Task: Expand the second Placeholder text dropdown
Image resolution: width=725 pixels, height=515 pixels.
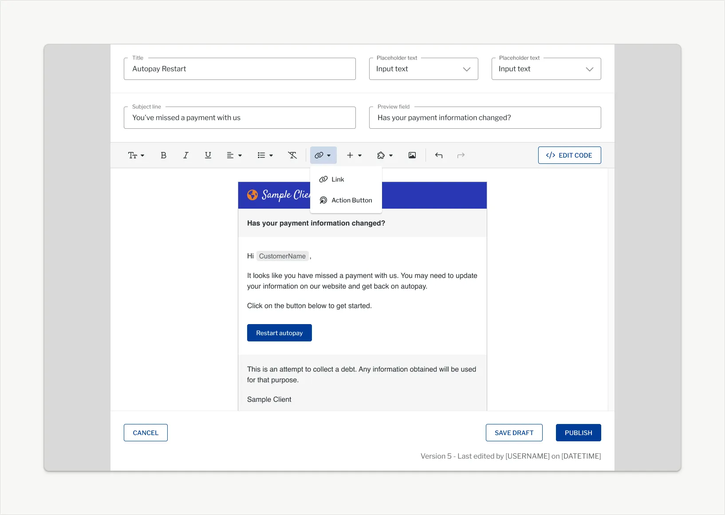Action: pyautogui.click(x=546, y=69)
